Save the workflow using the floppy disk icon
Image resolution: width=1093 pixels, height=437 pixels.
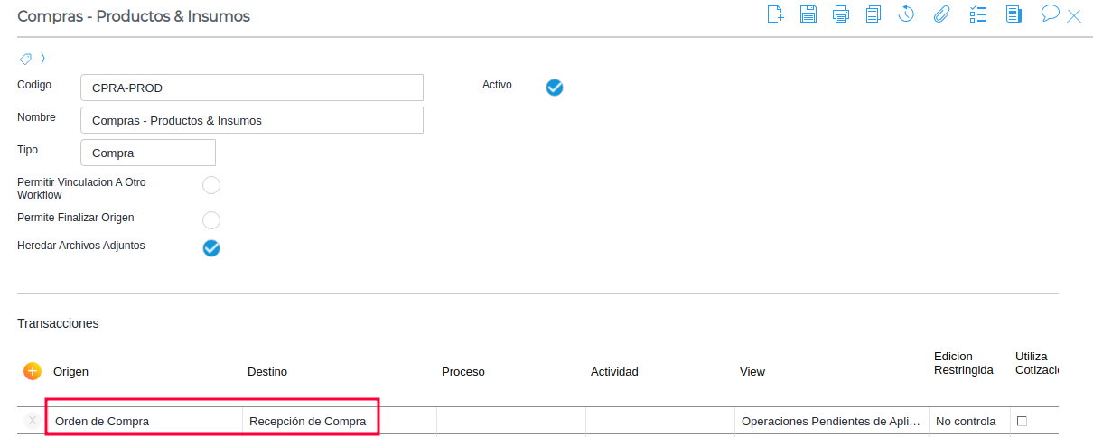click(808, 14)
